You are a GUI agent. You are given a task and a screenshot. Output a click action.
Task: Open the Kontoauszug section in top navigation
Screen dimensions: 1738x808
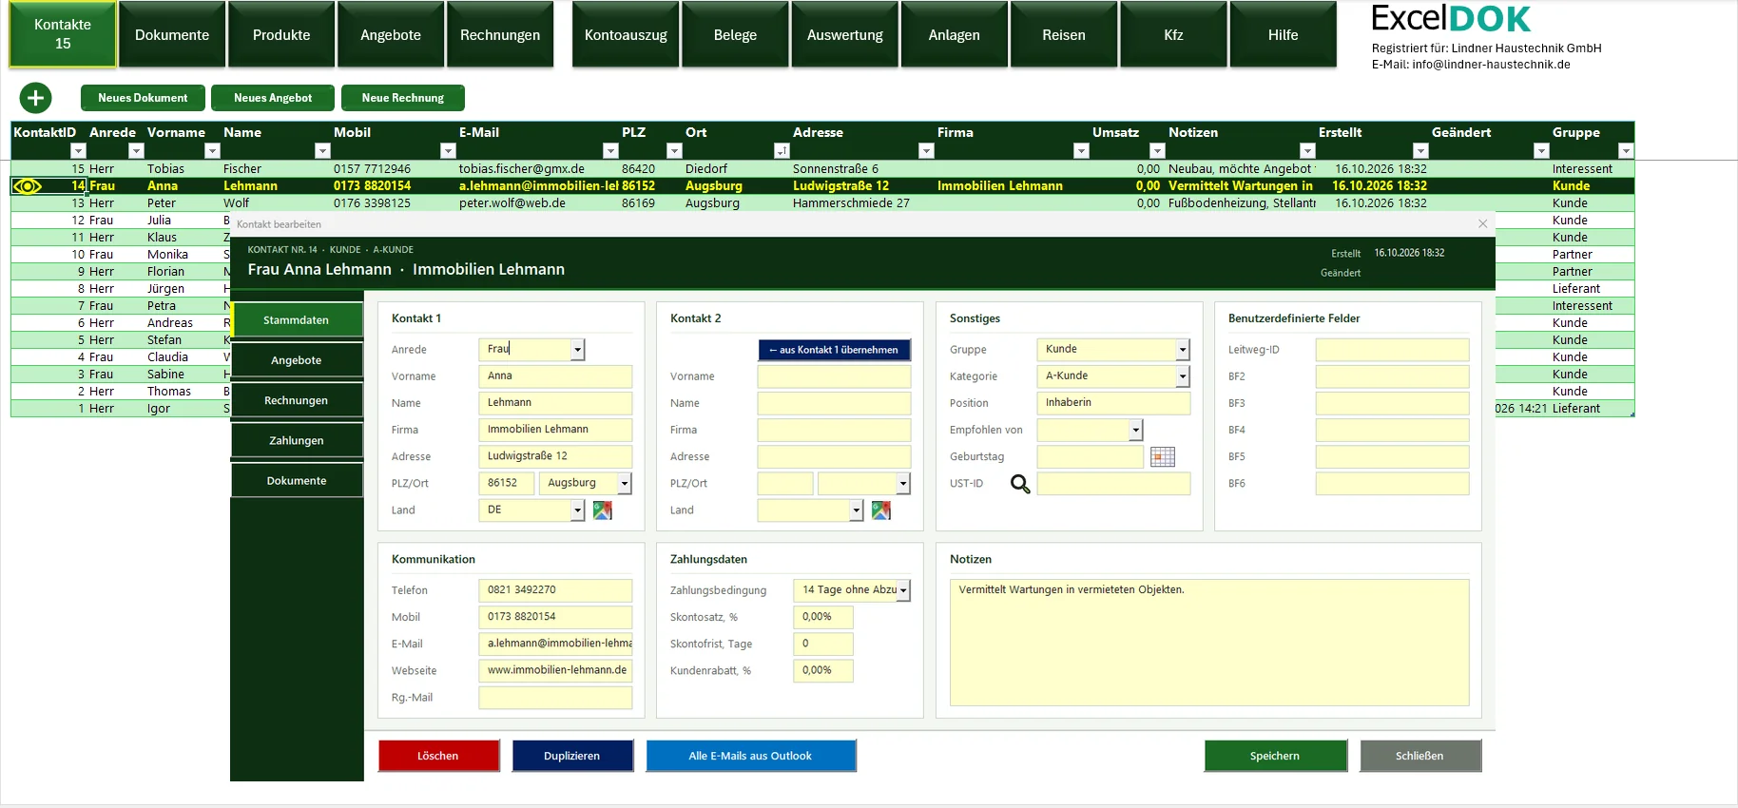626,35
